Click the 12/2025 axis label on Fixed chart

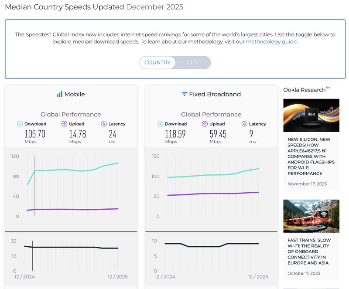click(258, 276)
